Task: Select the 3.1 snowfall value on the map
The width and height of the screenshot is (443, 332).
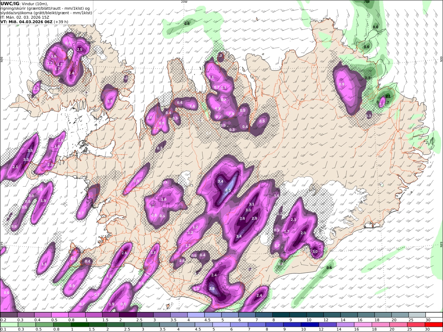Action: click(252, 204)
